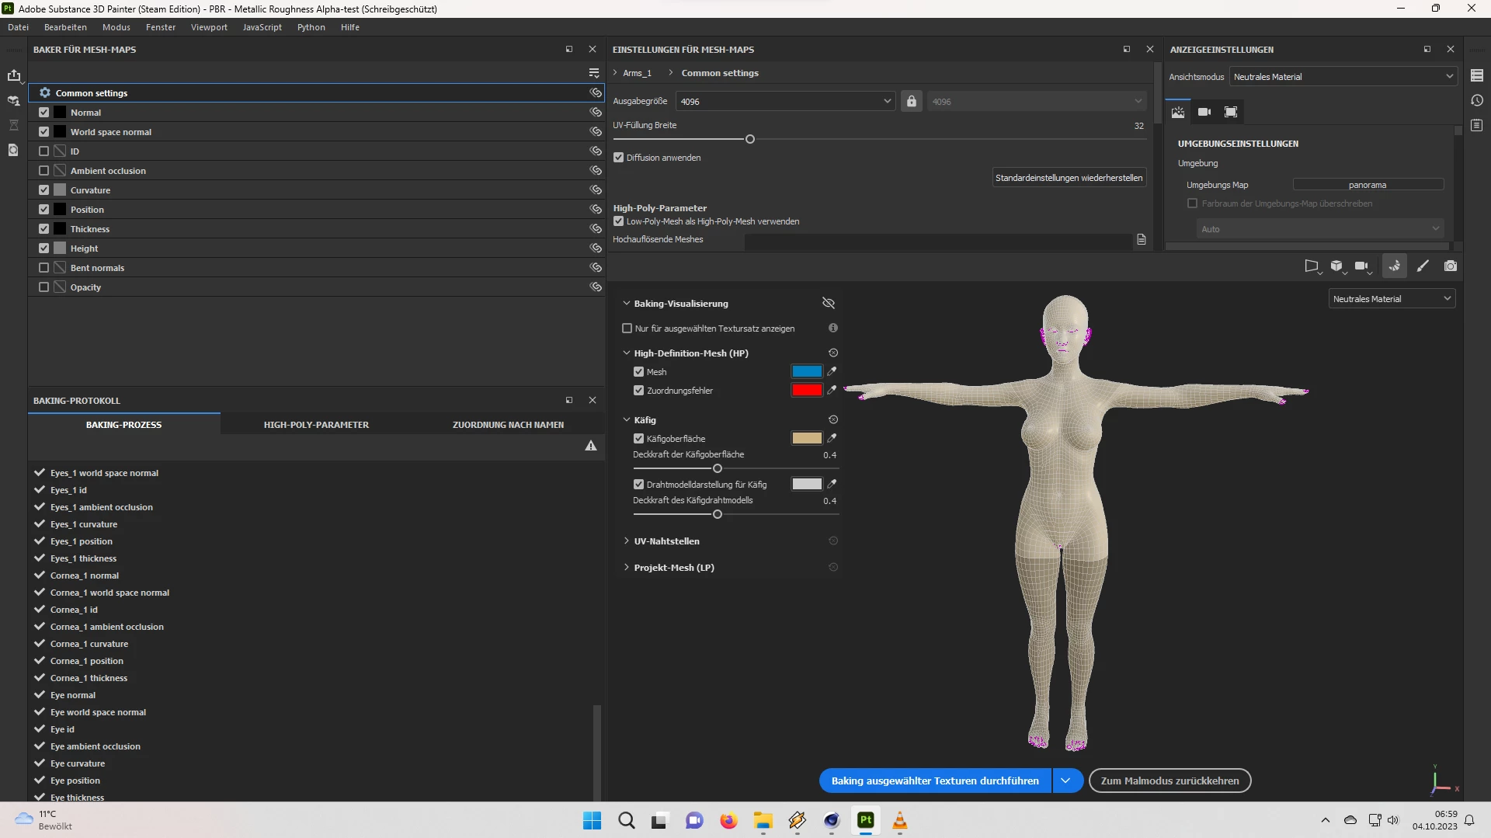Screen dimensions: 1491x838
Task: Switch to ZUORDNUNG NACH NAMEN tab
Action: pyautogui.click(x=508, y=425)
